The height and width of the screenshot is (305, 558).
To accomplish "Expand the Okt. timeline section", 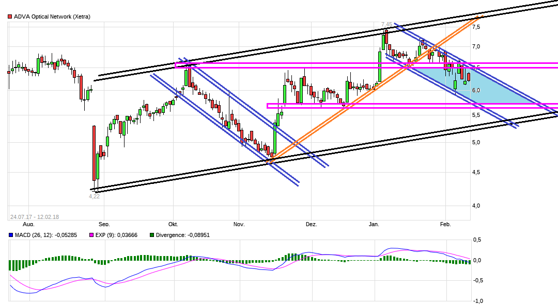I will click(173, 224).
